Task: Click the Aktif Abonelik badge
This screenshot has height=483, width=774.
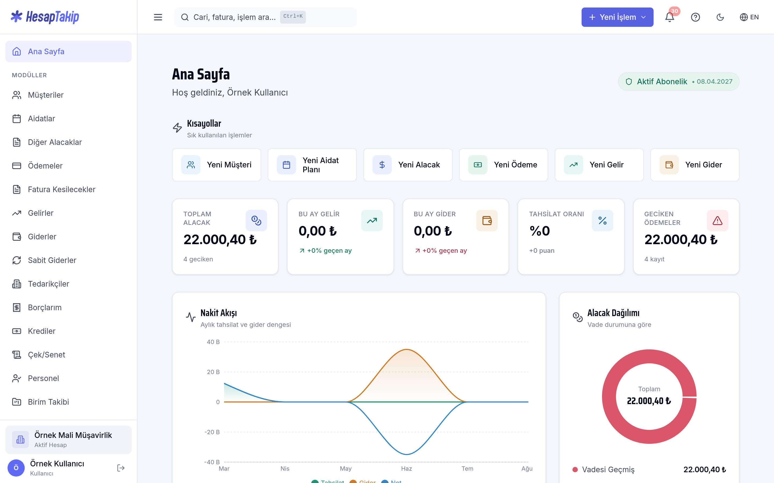Action: [x=678, y=82]
